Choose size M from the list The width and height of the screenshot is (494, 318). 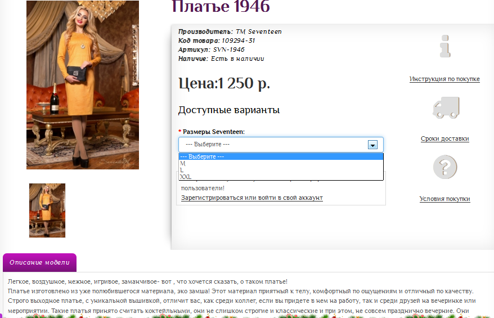[x=281, y=163]
